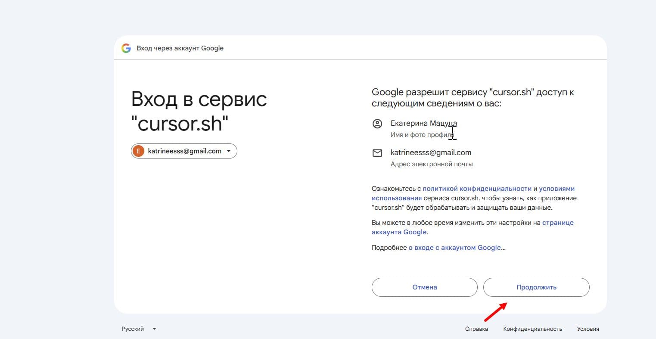Click the katrineesss@gmail.com text in permissions list

click(431, 152)
